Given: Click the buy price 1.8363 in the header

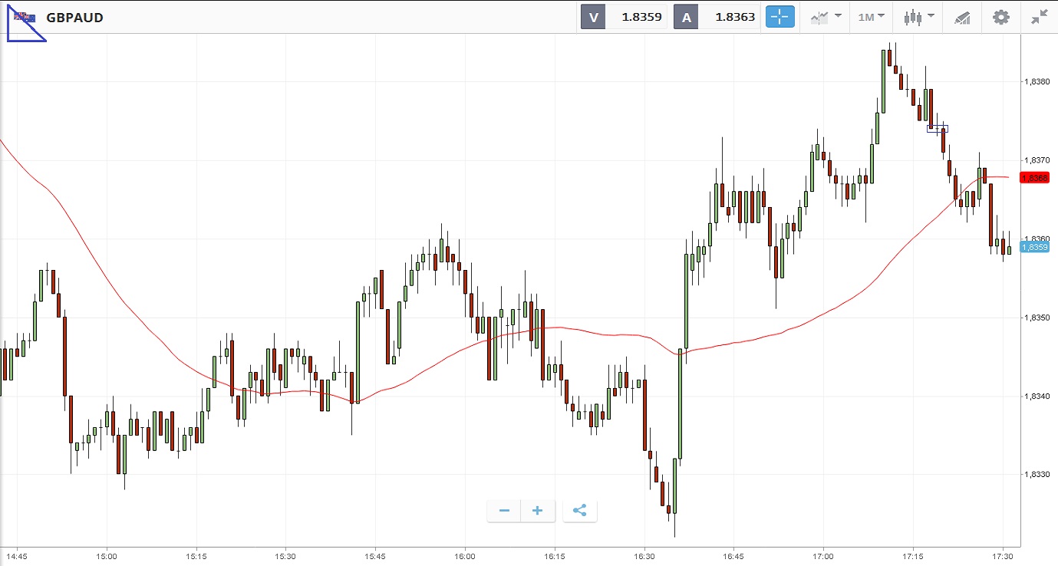Looking at the screenshot, I should [x=735, y=17].
